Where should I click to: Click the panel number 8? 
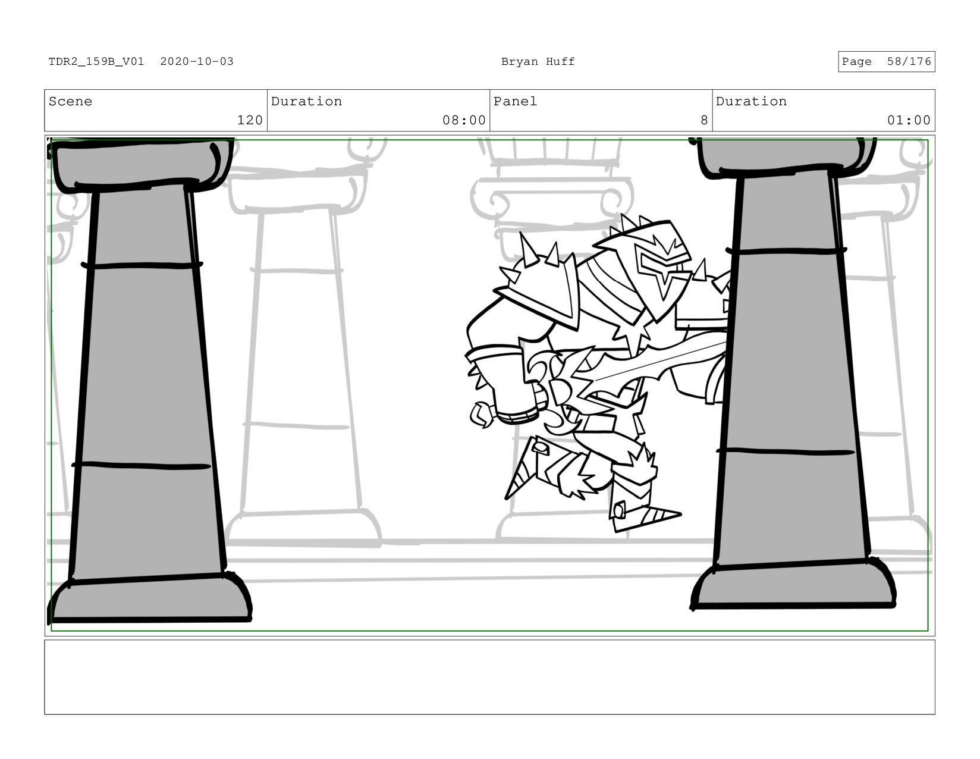pos(704,120)
